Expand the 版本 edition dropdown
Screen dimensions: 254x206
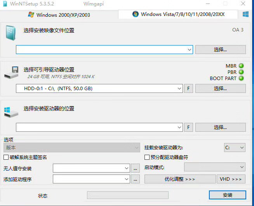[x=72, y=147]
